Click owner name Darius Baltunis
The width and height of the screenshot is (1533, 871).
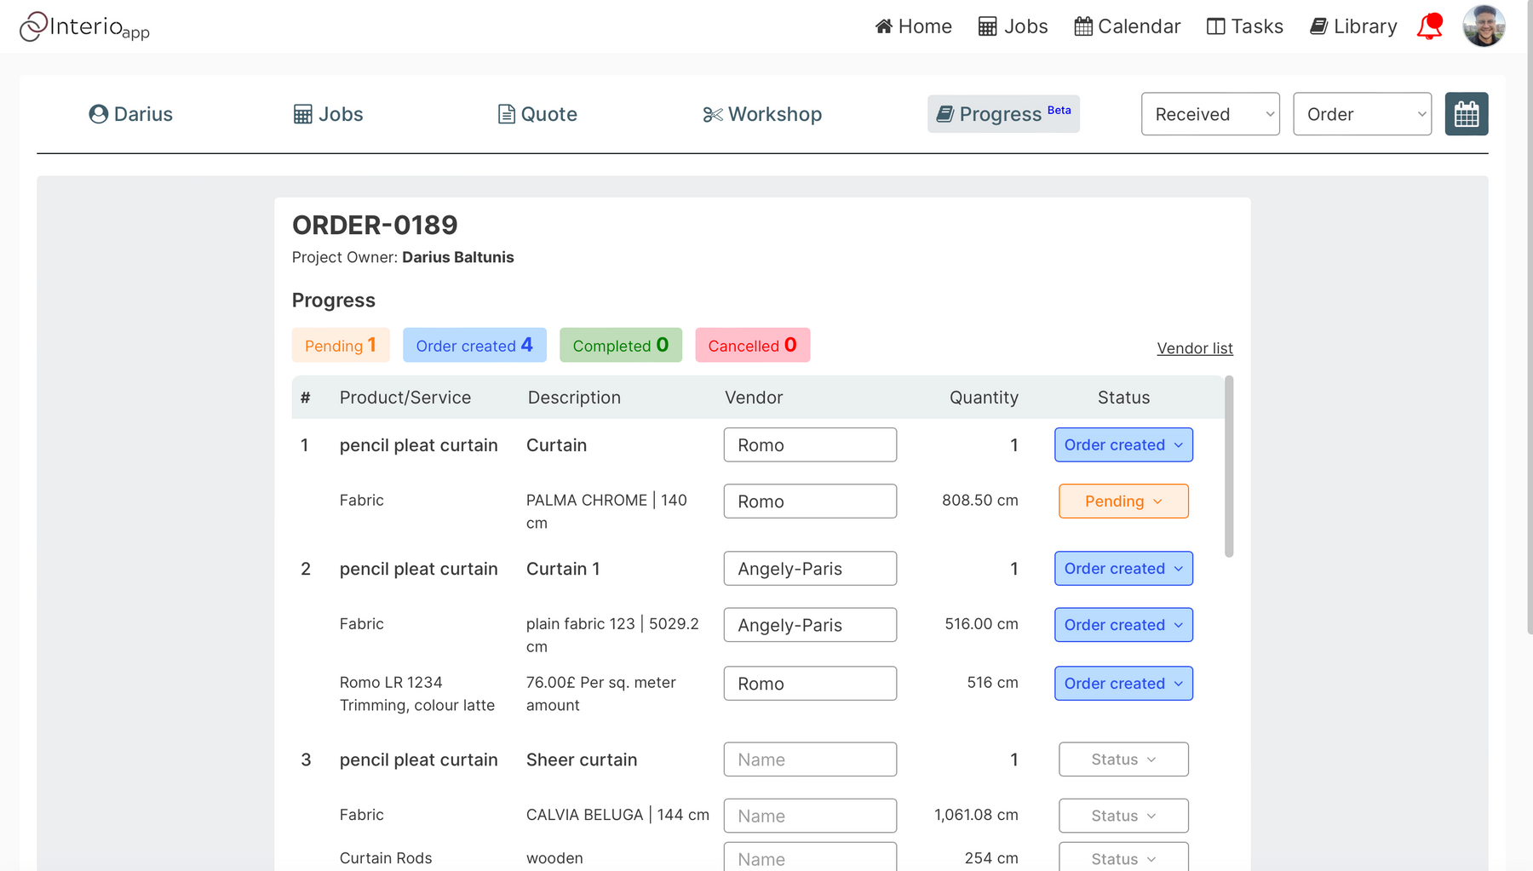[458, 257]
